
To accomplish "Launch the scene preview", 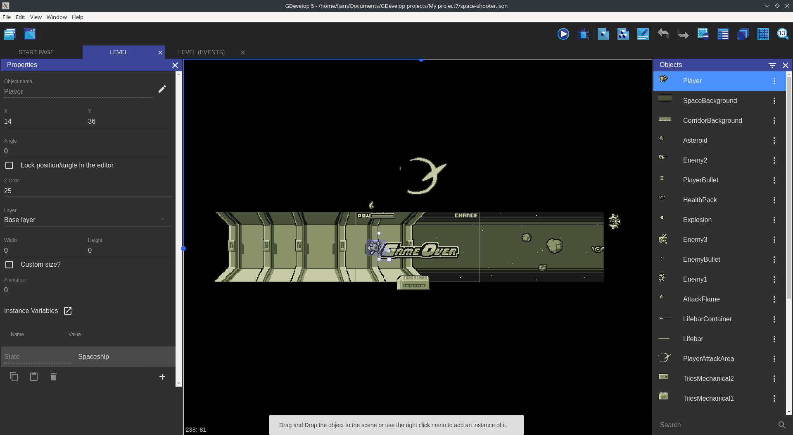I will click(563, 34).
